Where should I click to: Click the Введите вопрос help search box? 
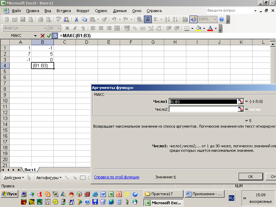pos(230,11)
